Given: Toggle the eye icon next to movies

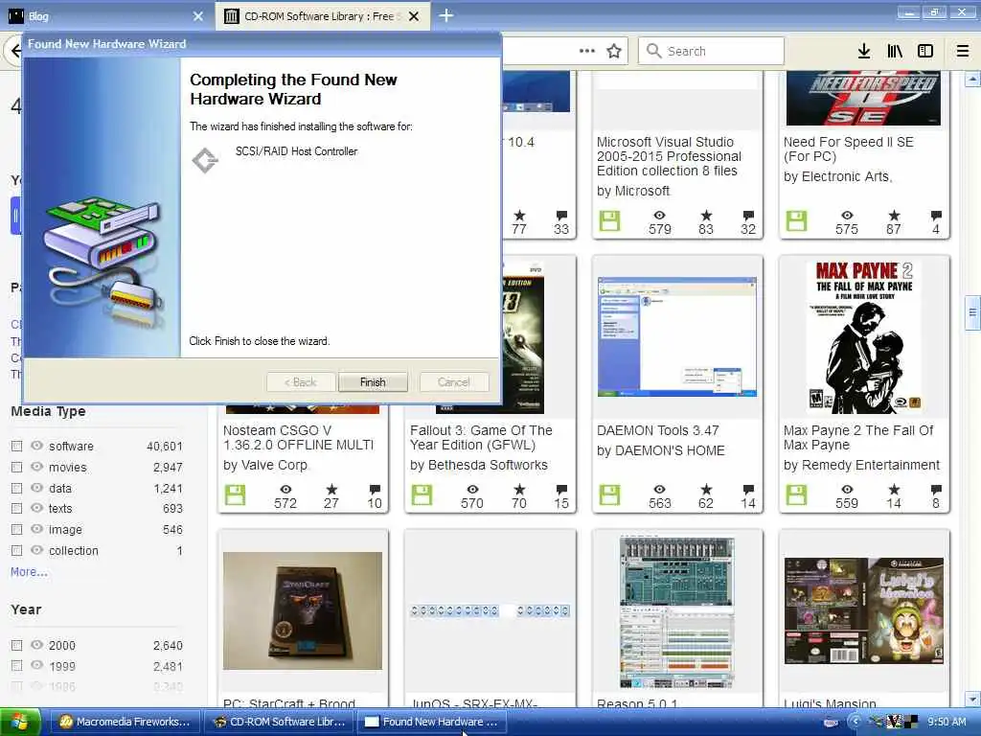Looking at the screenshot, I should point(37,467).
